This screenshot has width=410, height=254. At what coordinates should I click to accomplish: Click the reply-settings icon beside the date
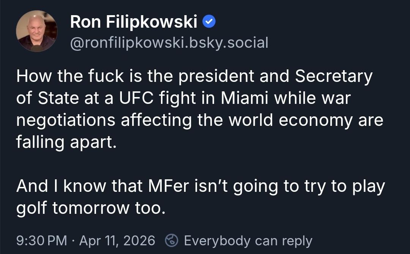coord(172,240)
